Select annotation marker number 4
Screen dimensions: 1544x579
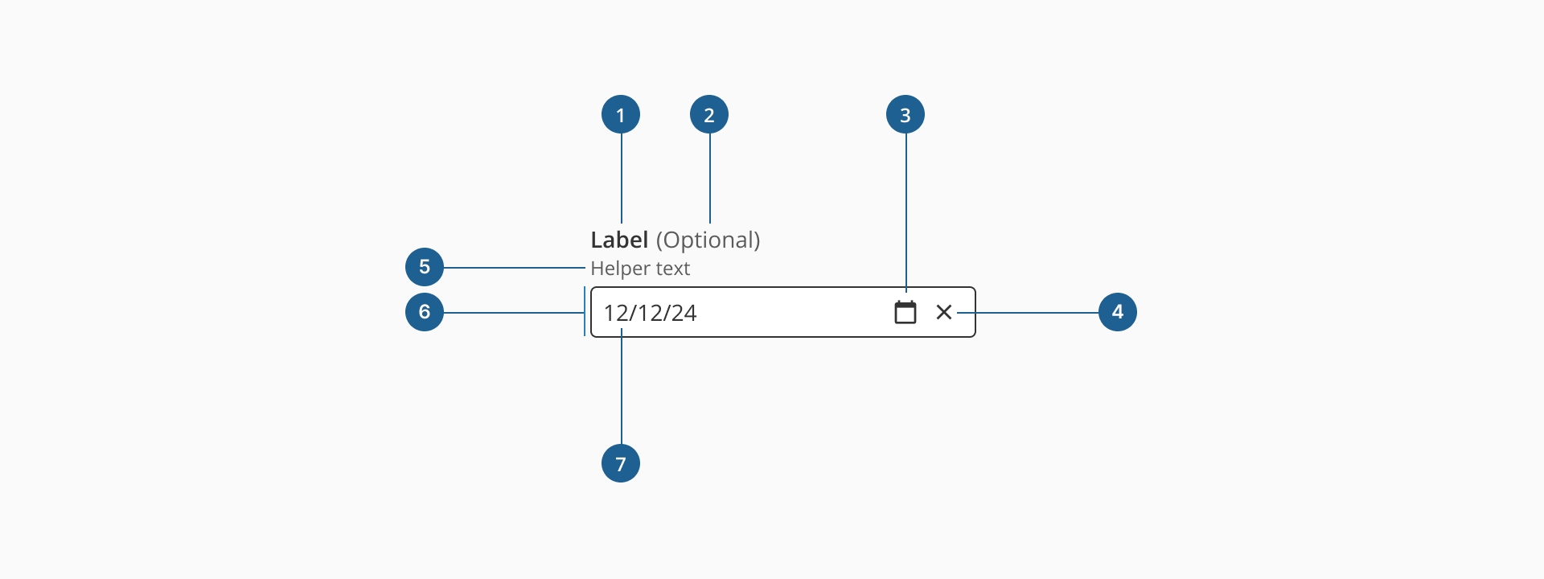point(1118,312)
